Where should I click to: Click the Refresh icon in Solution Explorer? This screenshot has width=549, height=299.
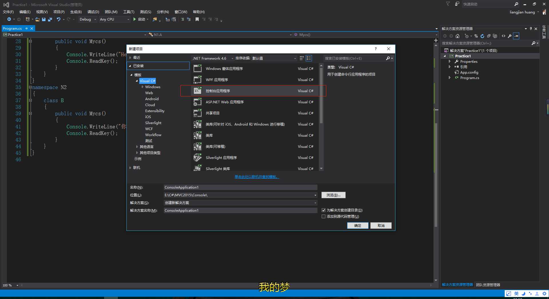[482, 36]
